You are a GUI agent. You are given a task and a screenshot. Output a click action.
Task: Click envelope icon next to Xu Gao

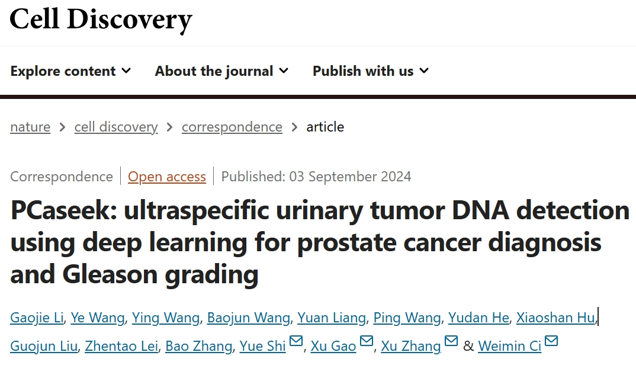367,342
